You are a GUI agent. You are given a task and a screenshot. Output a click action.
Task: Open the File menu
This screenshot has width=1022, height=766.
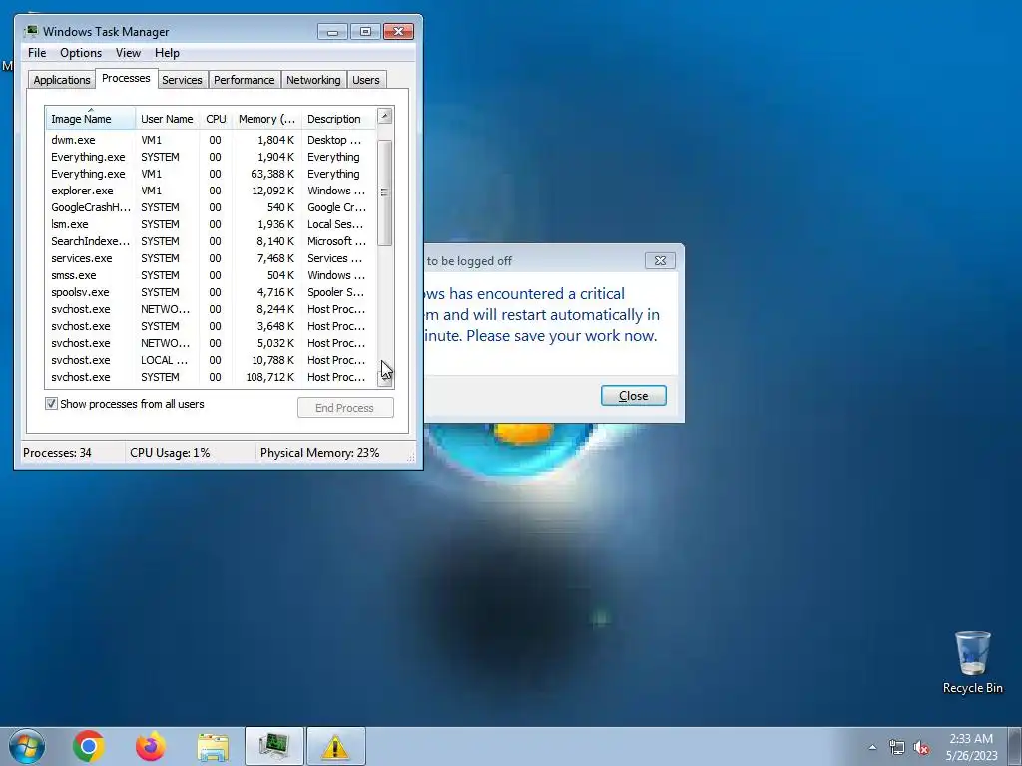coord(37,53)
